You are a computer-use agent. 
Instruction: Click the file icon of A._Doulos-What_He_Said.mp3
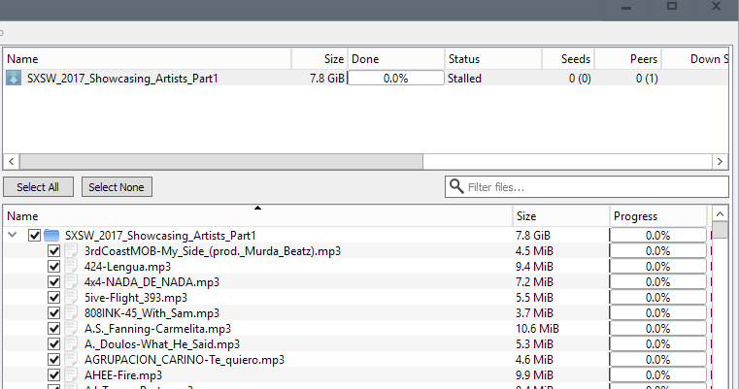(x=71, y=344)
